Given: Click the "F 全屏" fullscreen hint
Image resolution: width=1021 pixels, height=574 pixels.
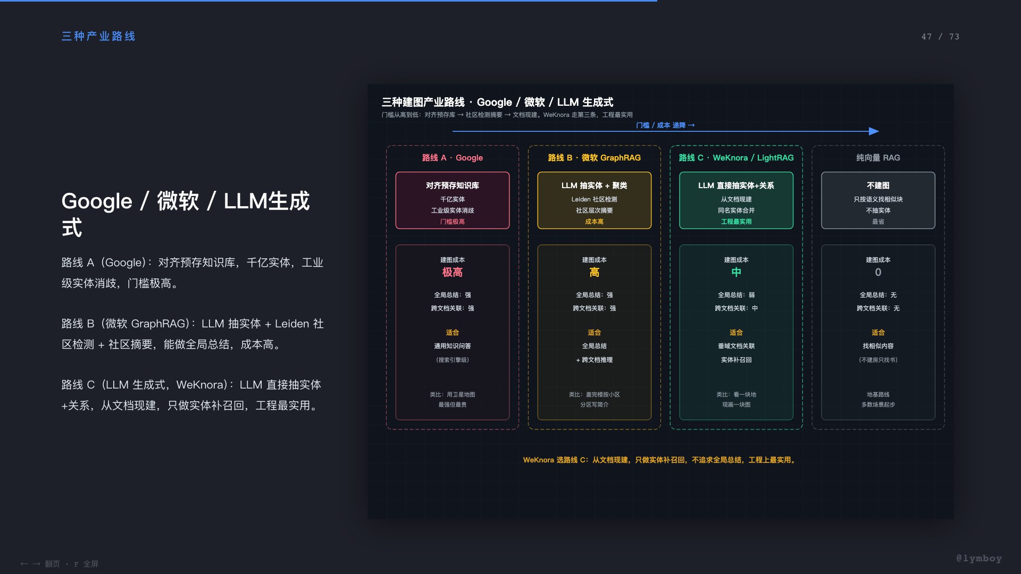Looking at the screenshot, I should pyautogui.click(x=86, y=564).
